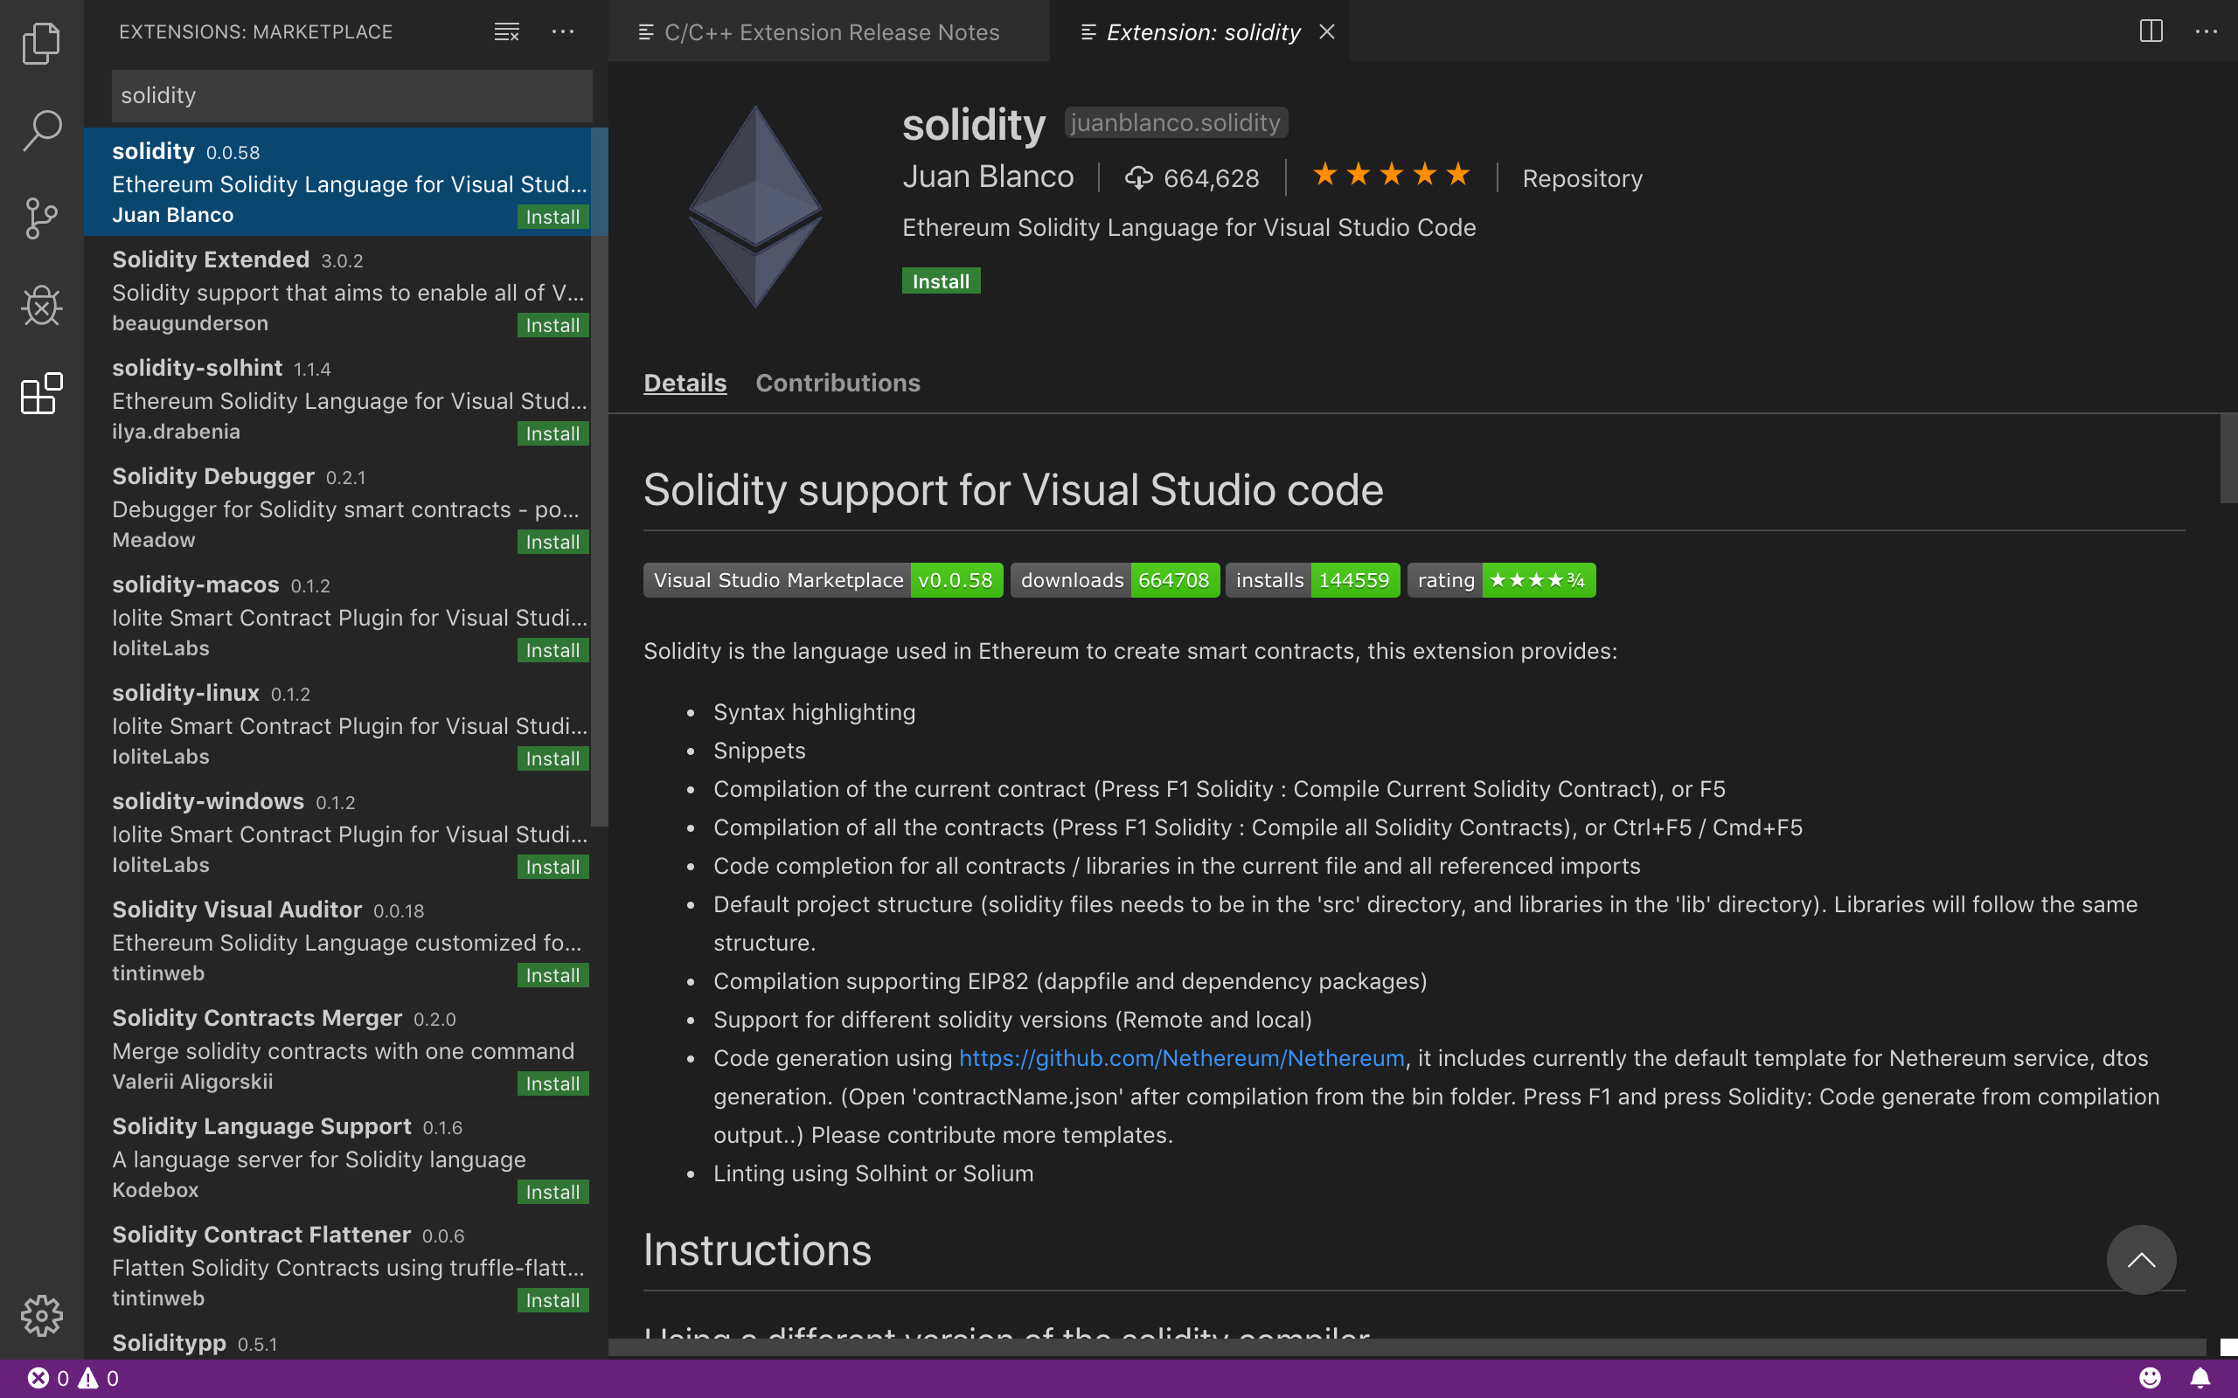Open extensions panel More Actions menu
The width and height of the screenshot is (2238, 1398).
point(562,31)
